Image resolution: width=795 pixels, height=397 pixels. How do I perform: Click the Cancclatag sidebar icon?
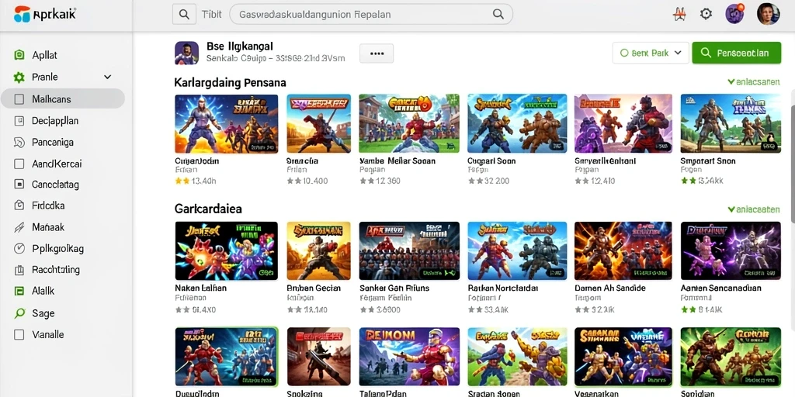coord(19,185)
